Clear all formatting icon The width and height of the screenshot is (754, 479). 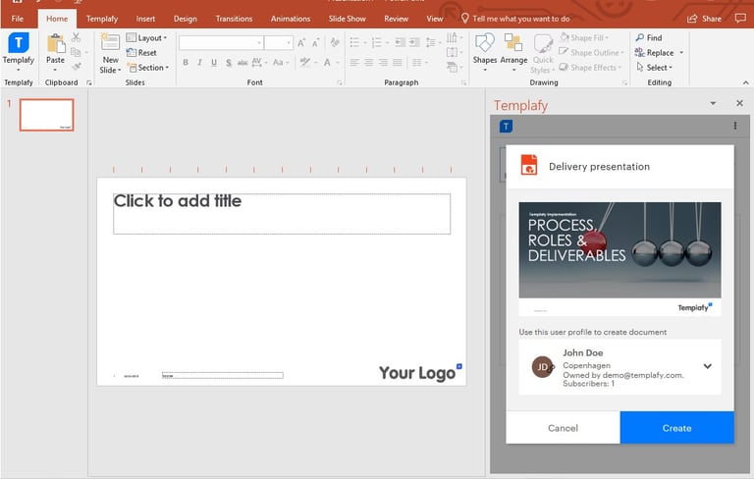point(335,43)
